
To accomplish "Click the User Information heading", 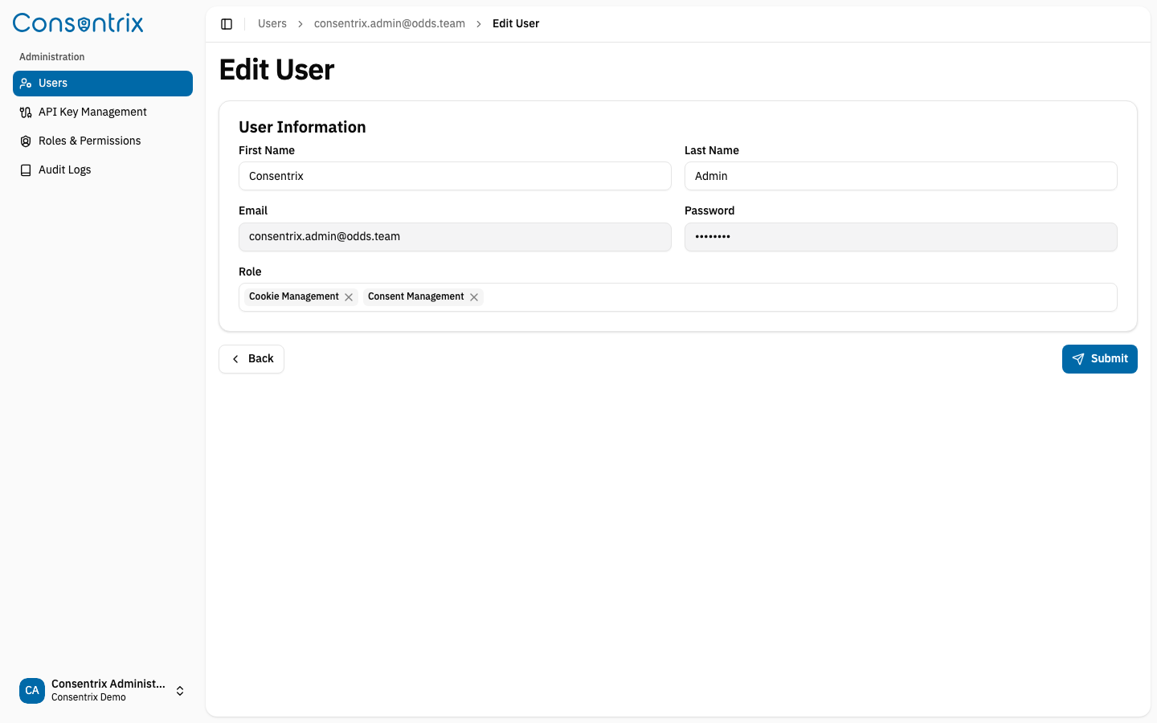I will click(302, 127).
